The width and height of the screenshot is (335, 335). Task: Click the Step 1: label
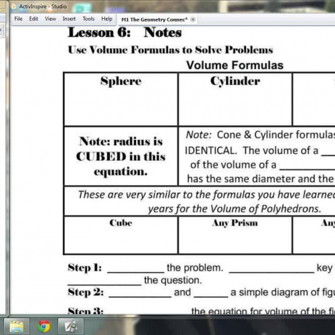tap(85, 268)
